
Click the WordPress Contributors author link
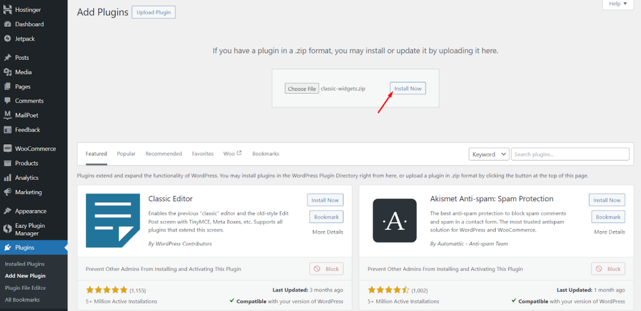pyautogui.click(x=183, y=244)
